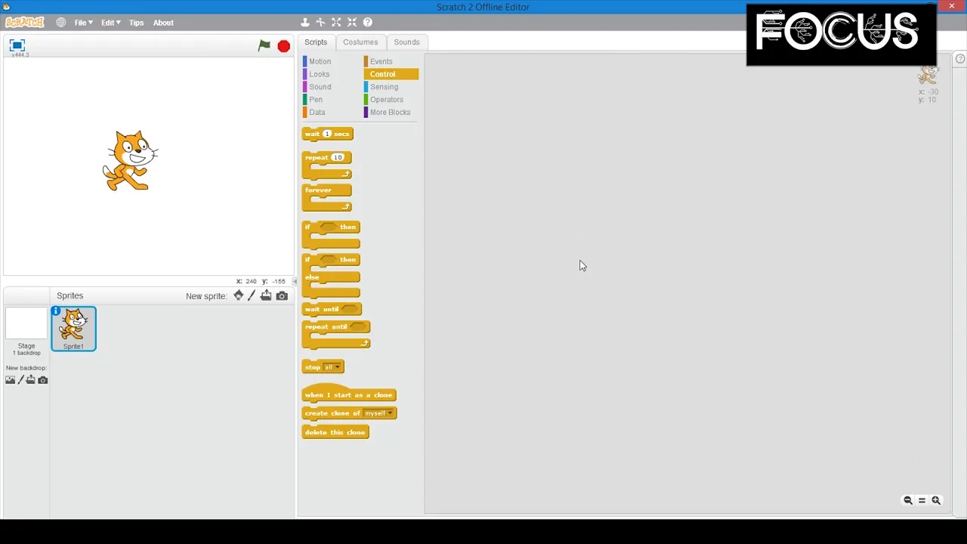
Task: Open Sprite1 info button
Action: click(56, 311)
